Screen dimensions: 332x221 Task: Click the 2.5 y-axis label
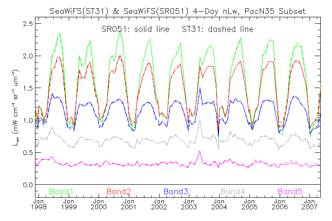(28, 24)
